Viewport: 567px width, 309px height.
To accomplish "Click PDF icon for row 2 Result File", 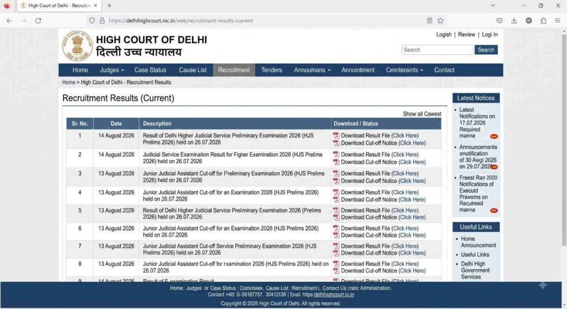I will click(336, 154).
